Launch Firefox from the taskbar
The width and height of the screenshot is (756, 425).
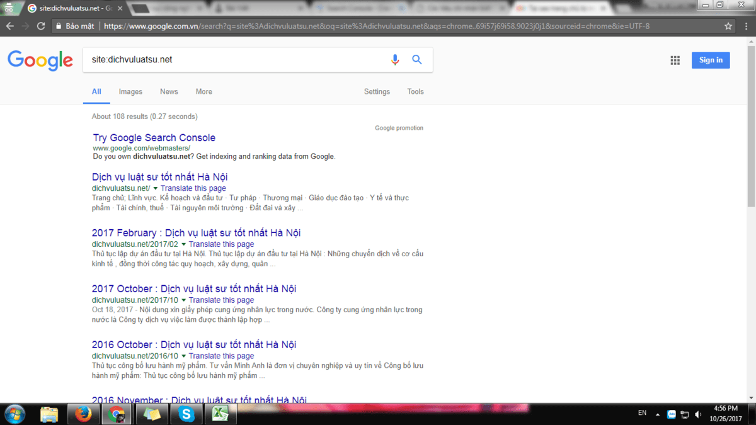point(83,414)
